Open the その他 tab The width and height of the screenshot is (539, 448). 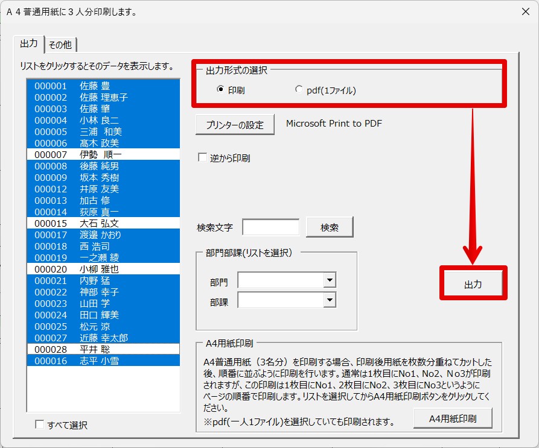coord(60,45)
